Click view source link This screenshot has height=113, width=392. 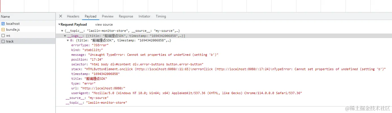[104, 25]
